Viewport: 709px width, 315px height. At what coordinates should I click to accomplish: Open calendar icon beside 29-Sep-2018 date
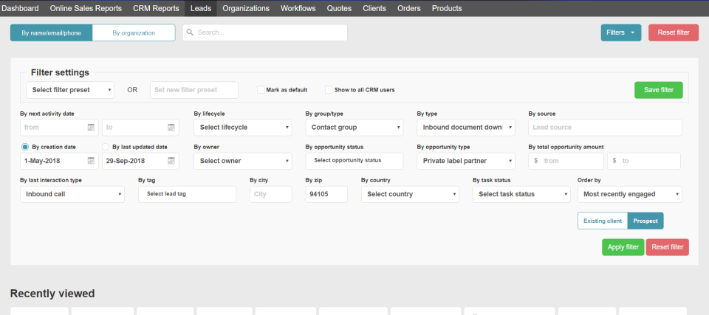tap(172, 161)
